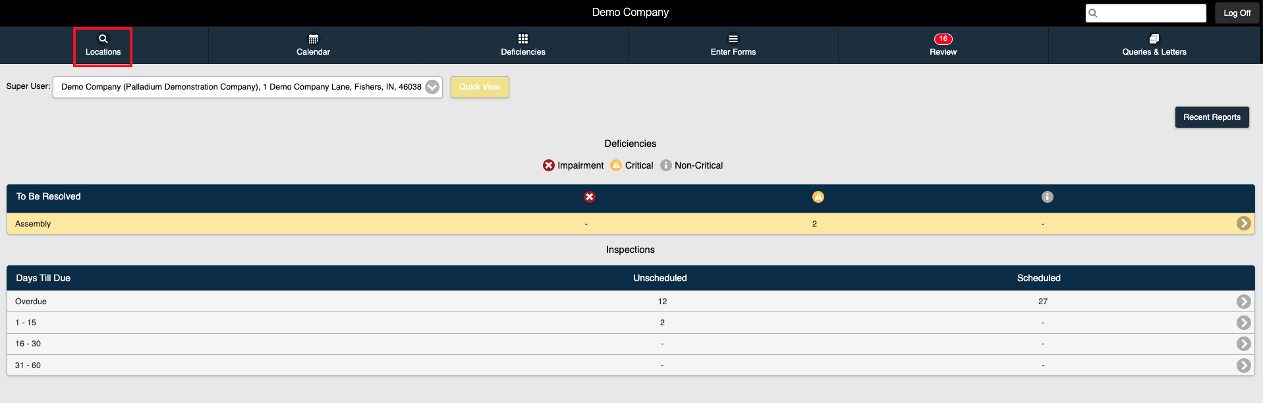The width and height of the screenshot is (1263, 403).
Task: Click Overdue scheduled count 27
Action: coord(1043,302)
